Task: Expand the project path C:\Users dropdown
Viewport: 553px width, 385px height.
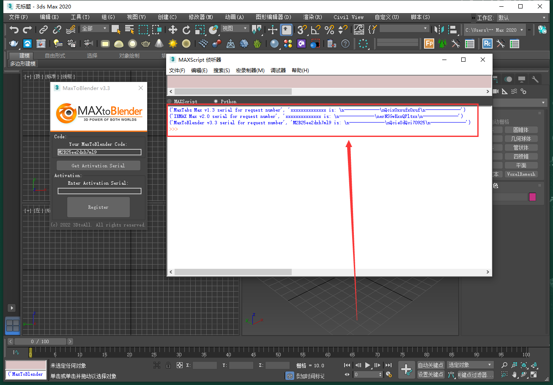Action: coord(495,30)
